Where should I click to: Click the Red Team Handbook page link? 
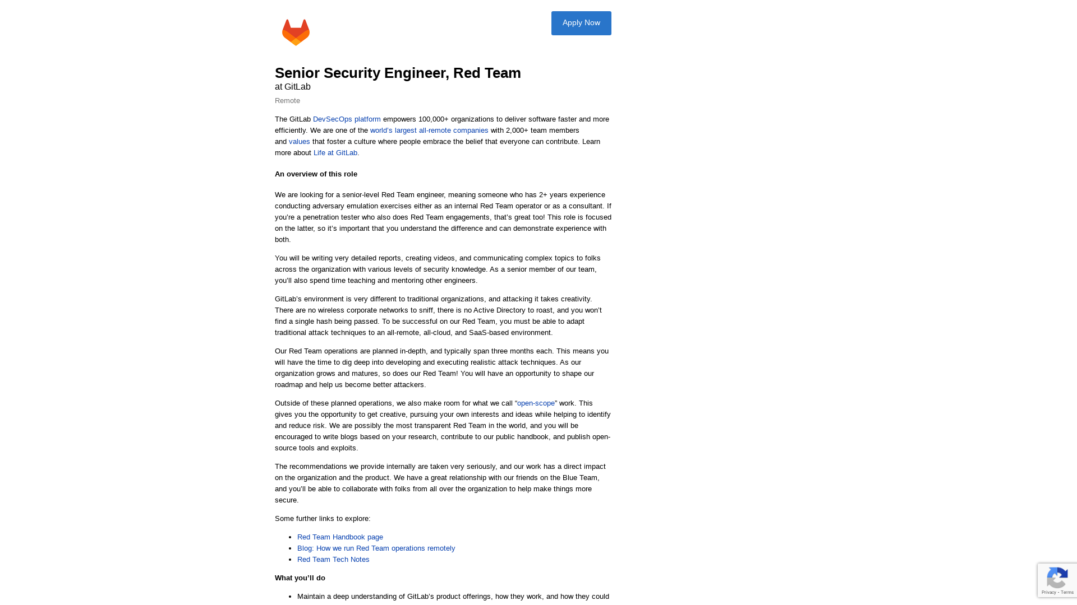(339, 536)
